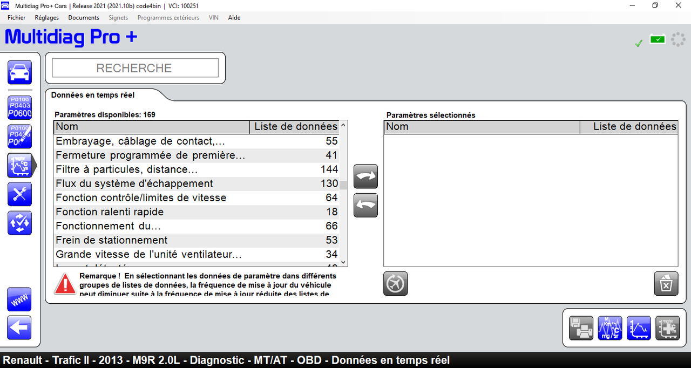Image resolution: width=691 pixels, height=368 pixels.
Task: Click the flight recorder airplane icon
Action: coord(396,283)
